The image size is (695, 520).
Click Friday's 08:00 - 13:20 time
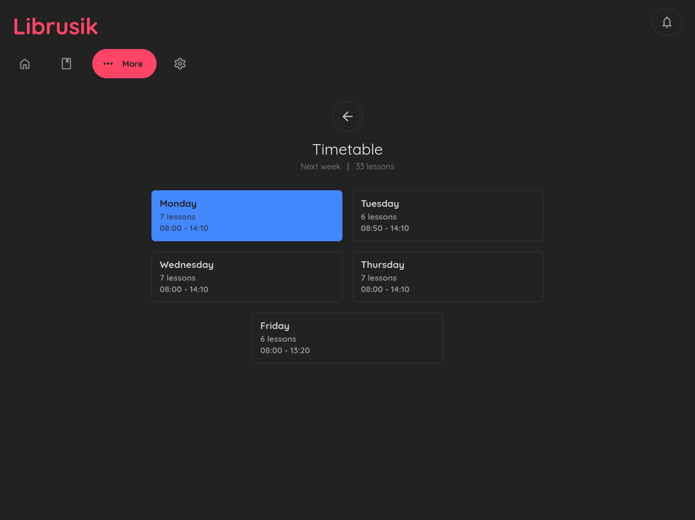click(x=285, y=350)
